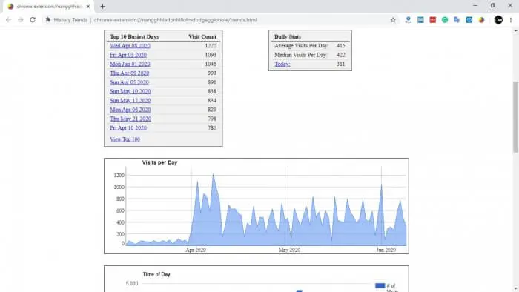Close the chrome-extension tab
519x292 pixels.
(x=88, y=6)
